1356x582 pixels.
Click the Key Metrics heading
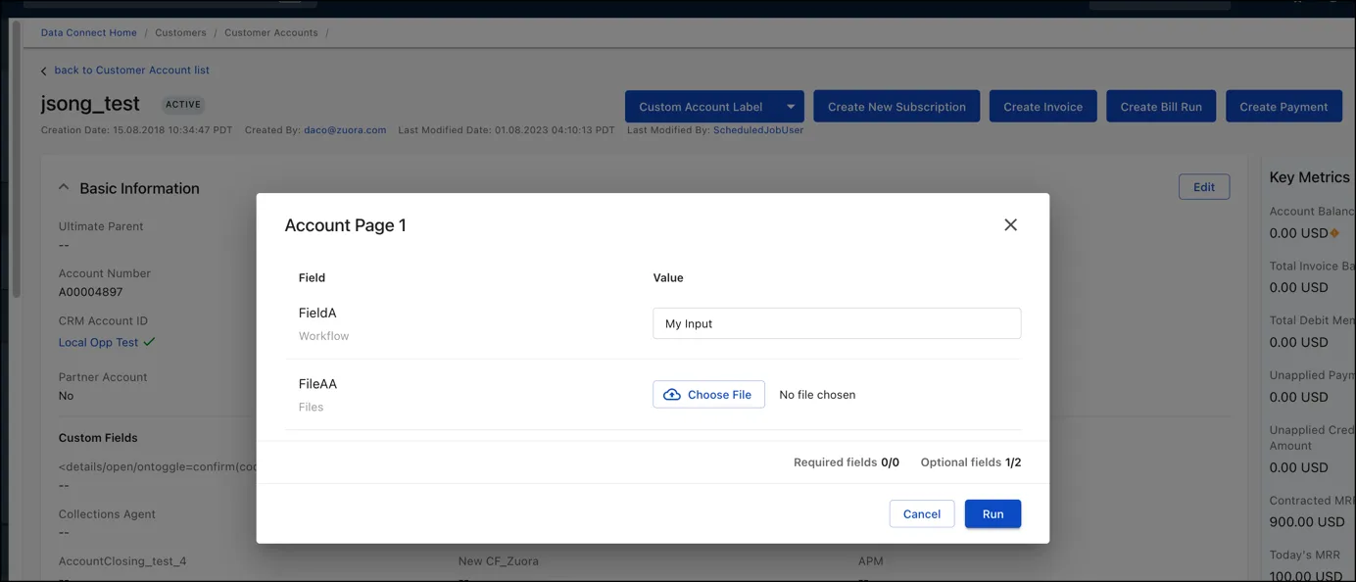(1309, 177)
